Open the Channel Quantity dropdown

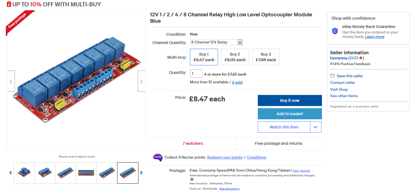tap(216, 42)
